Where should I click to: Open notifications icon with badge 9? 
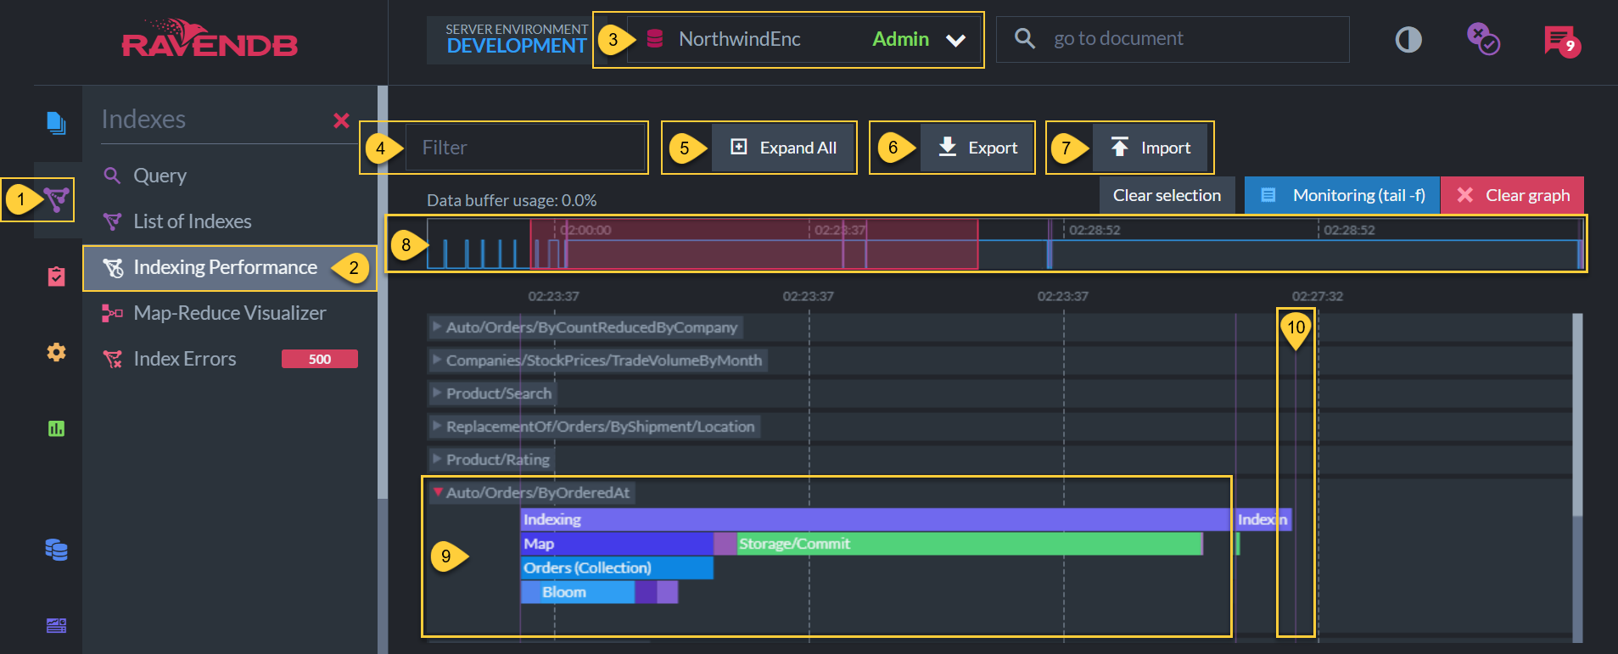pos(1561,40)
